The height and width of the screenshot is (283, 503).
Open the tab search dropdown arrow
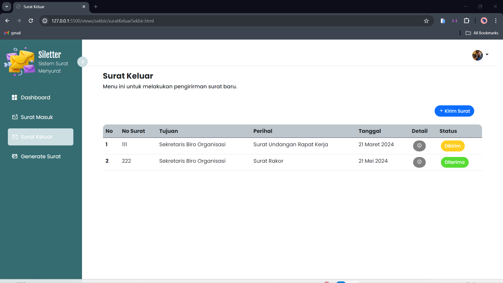(7, 7)
